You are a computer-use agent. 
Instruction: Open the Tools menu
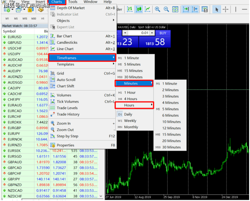(x=73, y=2)
